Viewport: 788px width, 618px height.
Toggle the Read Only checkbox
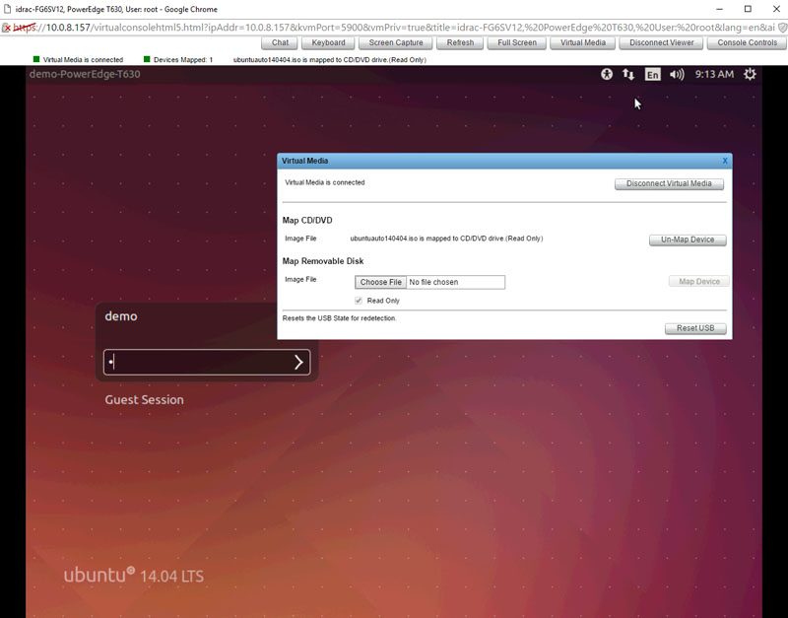[x=359, y=301]
